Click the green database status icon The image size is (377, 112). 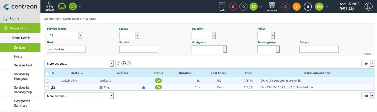(x=62, y=6)
